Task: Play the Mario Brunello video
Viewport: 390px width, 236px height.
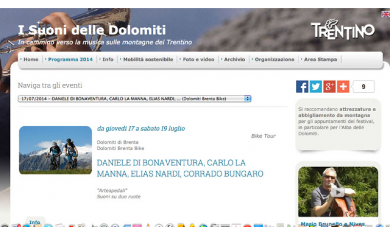Action: (x=338, y=192)
